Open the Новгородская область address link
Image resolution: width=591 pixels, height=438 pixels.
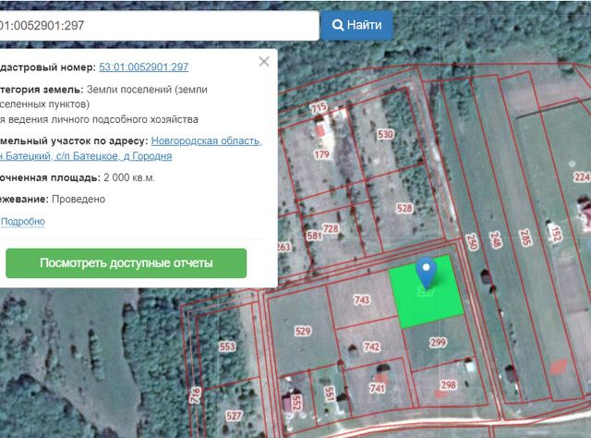point(207,141)
